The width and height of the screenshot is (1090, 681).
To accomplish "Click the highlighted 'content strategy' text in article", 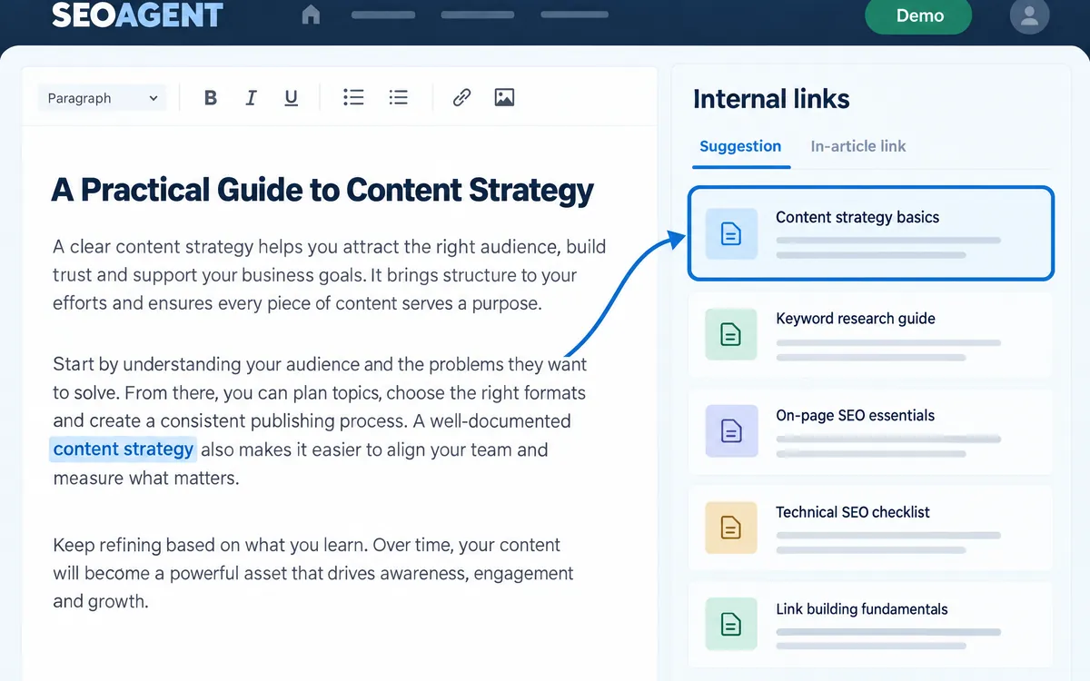I will tap(123, 449).
